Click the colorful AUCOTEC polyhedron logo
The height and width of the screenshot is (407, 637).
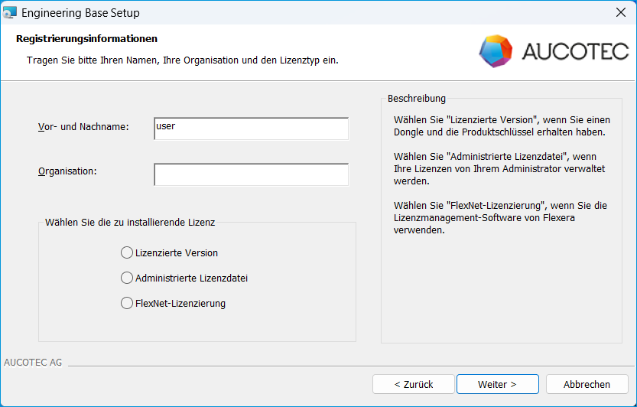point(496,50)
